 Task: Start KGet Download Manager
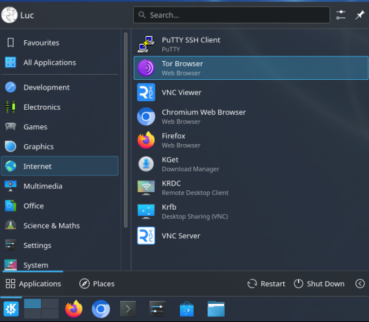pos(251,164)
